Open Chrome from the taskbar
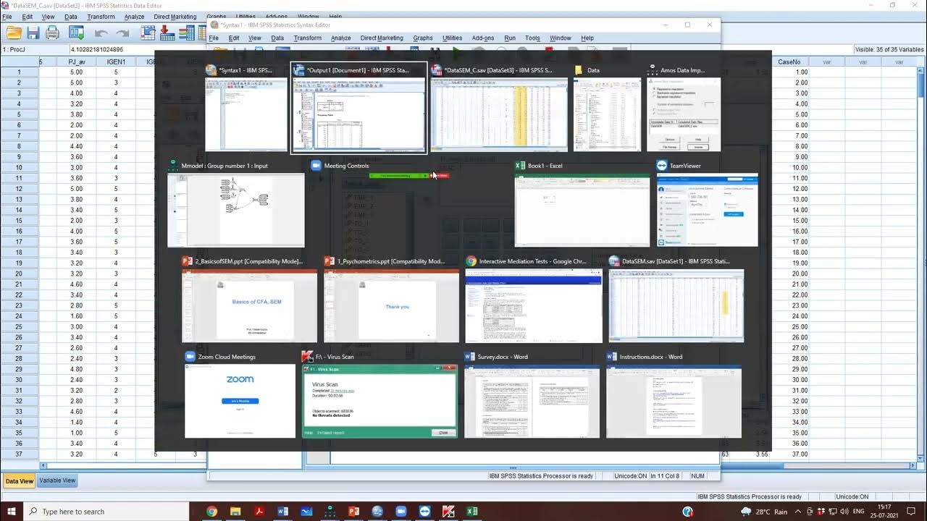This screenshot has width=927, height=521. (x=211, y=512)
